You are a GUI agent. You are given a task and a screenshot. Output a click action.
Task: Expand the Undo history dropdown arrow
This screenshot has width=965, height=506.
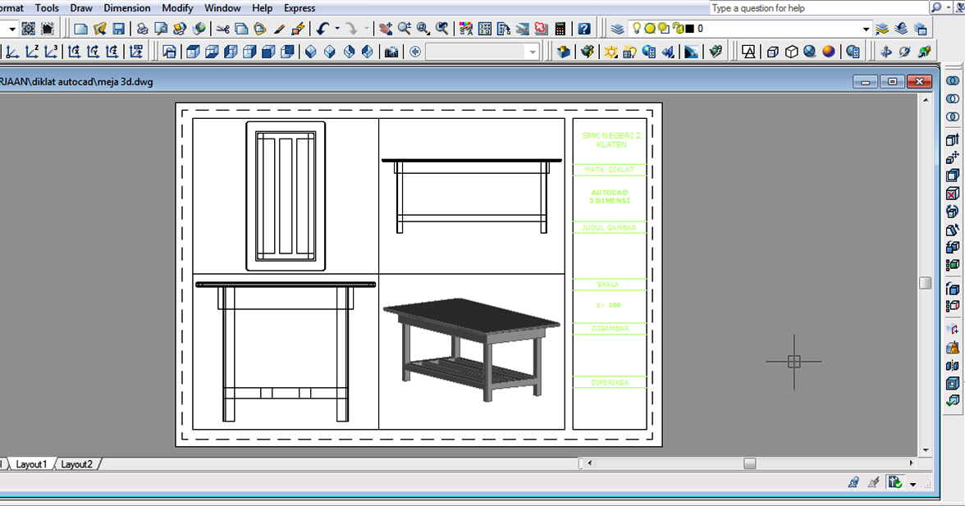(x=337, y=29)
